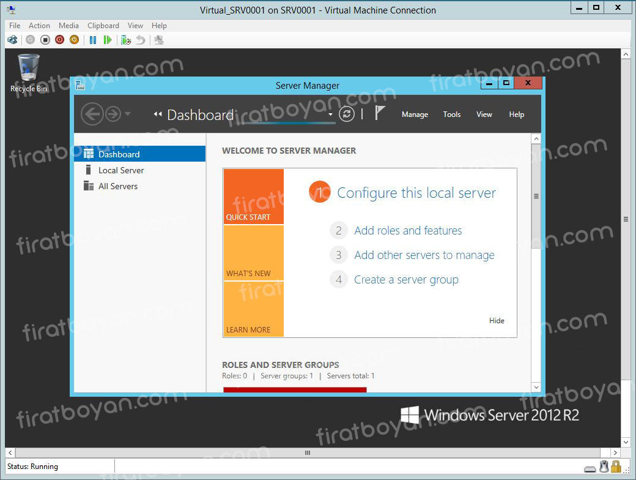This screenshot has width=636, height=480.
Task: Click the "Status: Running" status bar text
Action: pyautogui.click(x=32, y=467)
